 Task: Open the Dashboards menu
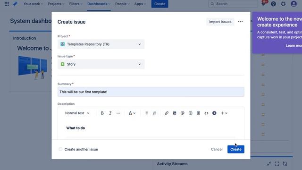point(99,4)
